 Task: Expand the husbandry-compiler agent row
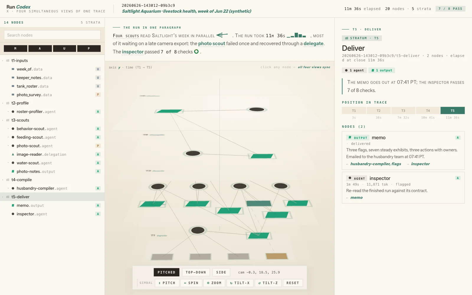point(8,189)
